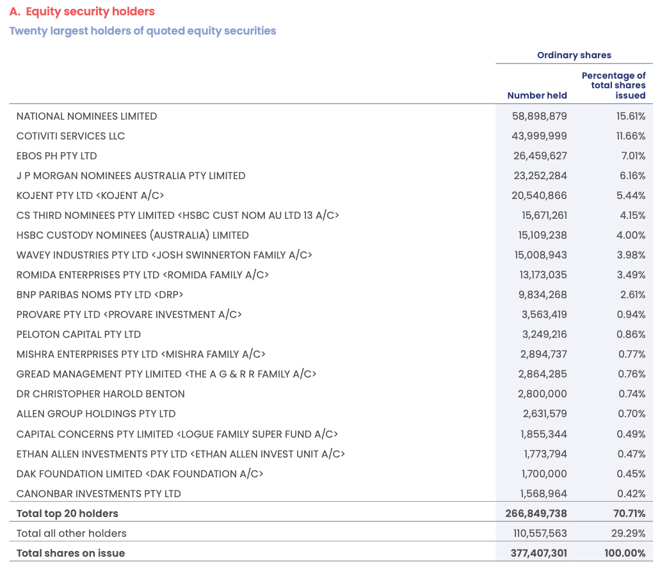Click the 'Ordinary shares' column group header
This screenshot has width=660, height=574.
click(x=574, y=55)
